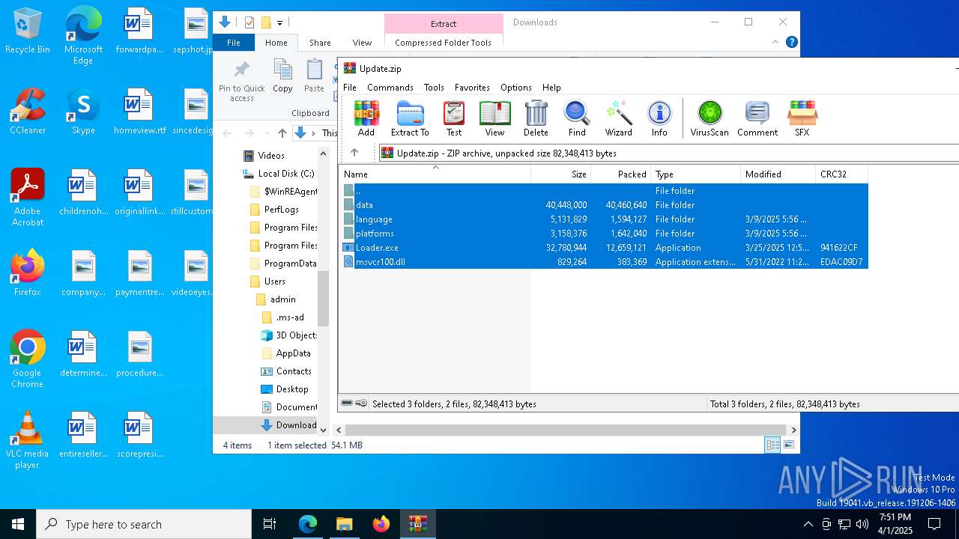
Task: Open Windows Start menu
Action: [x=18, y=524]
